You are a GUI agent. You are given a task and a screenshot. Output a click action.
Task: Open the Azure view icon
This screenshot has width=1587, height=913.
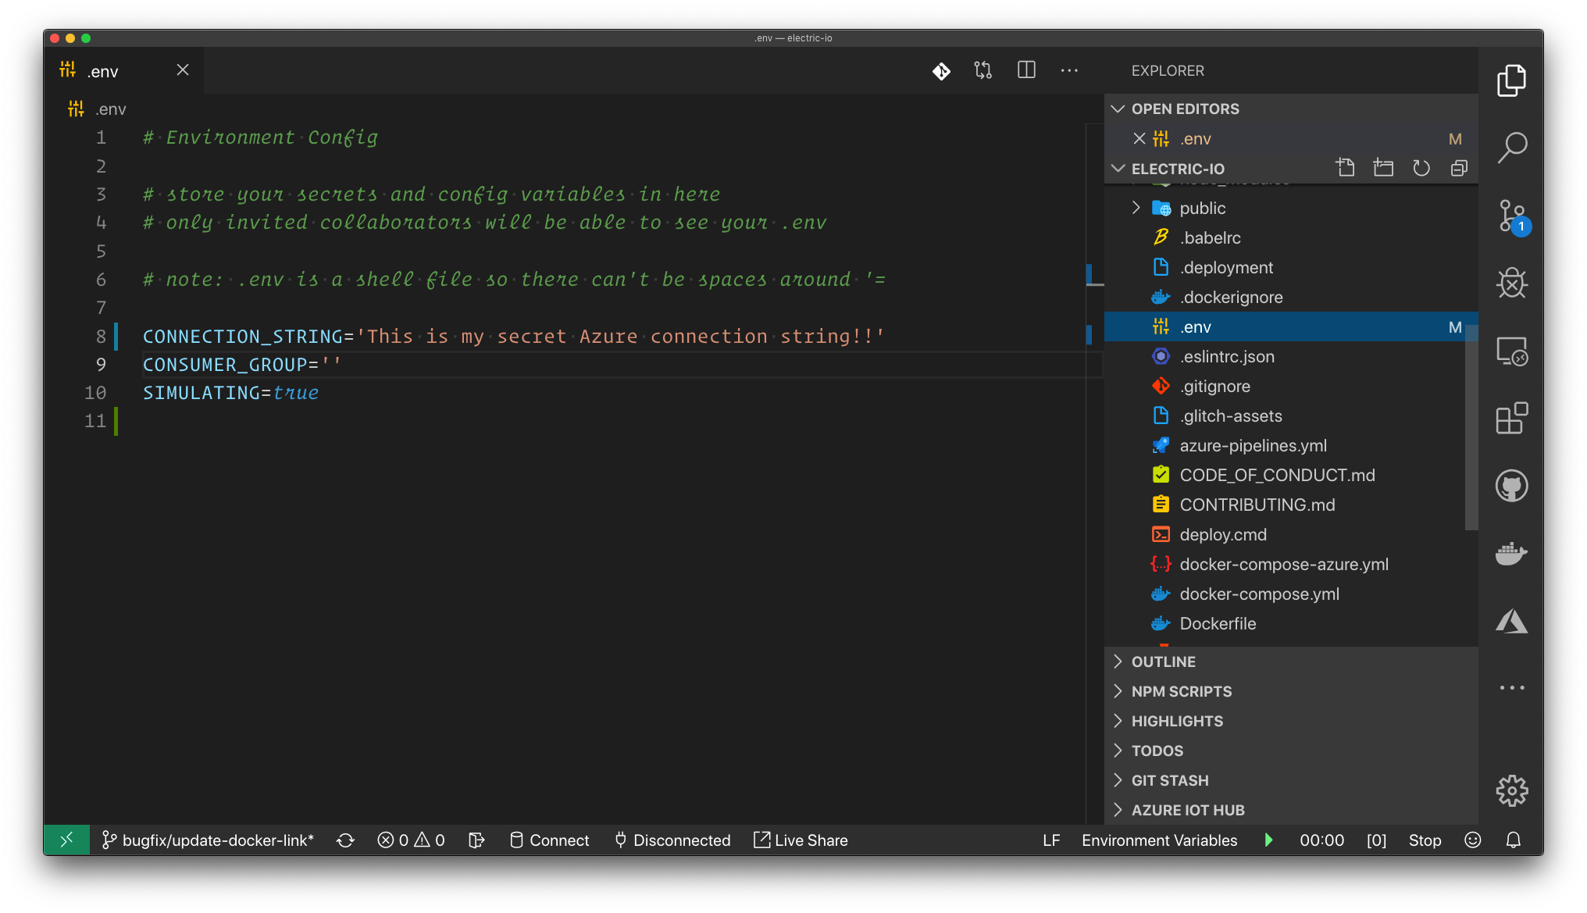tap(1511, 622)
